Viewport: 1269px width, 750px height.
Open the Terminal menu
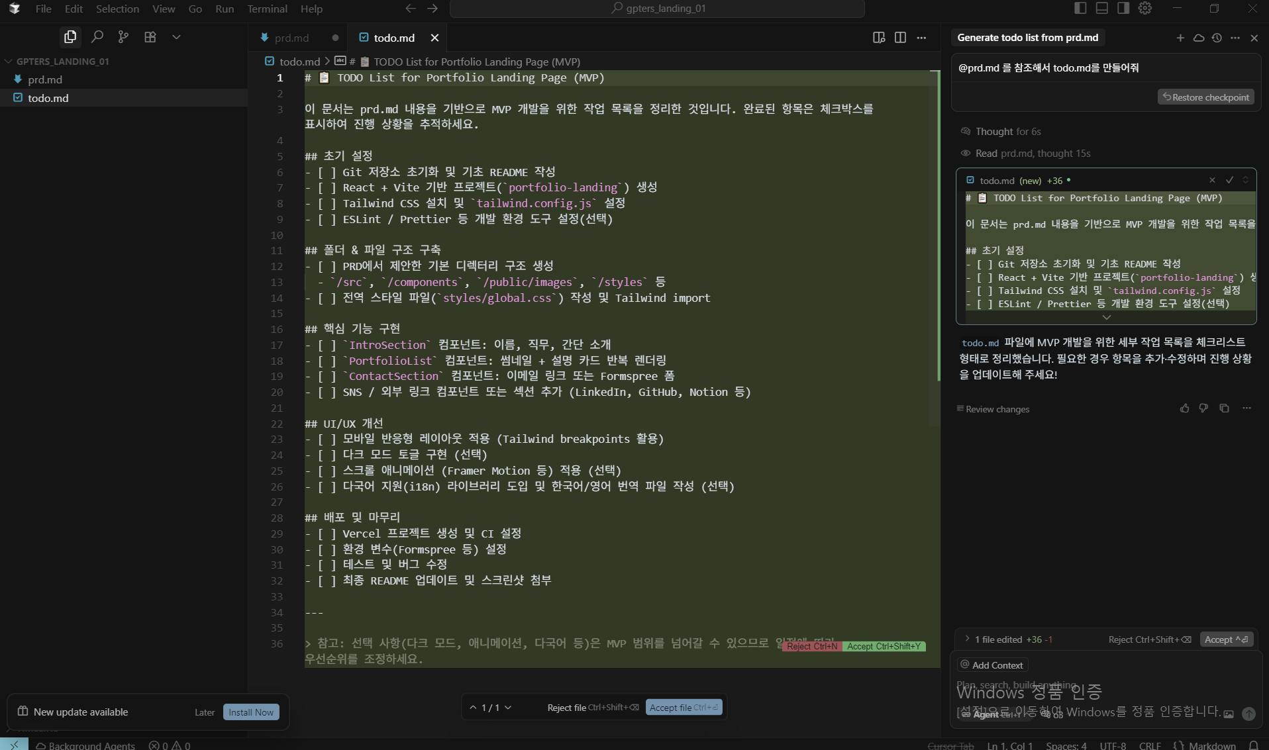(x=267, y=9)
